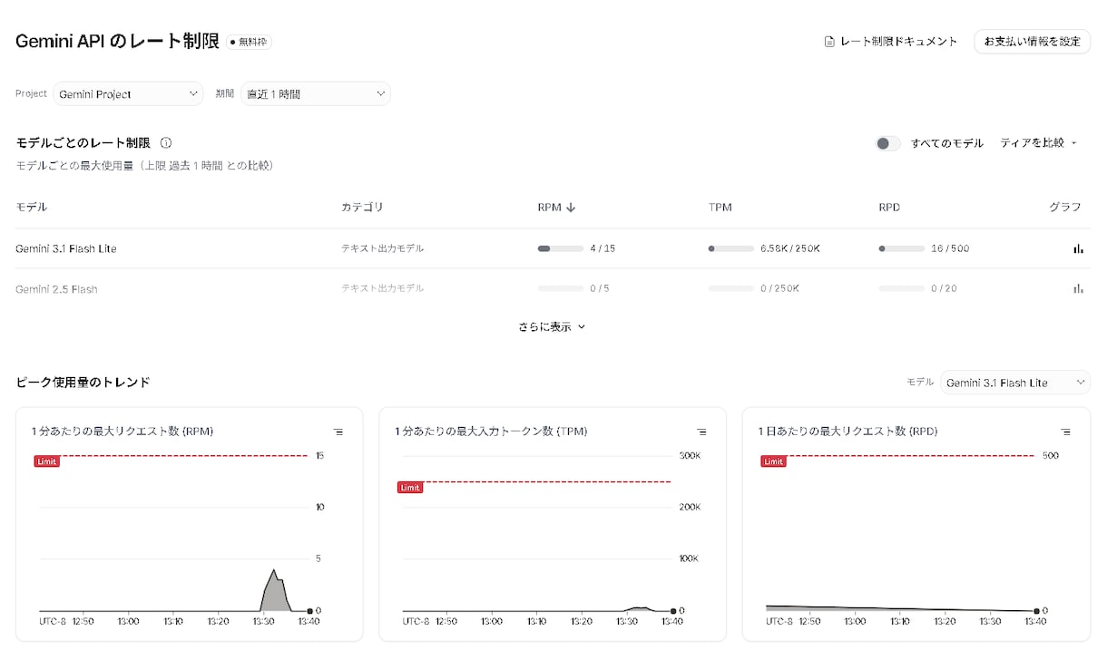Open the RPM chart menu icon
Viewport: 1107px width, 650px height.
[338, 432]
